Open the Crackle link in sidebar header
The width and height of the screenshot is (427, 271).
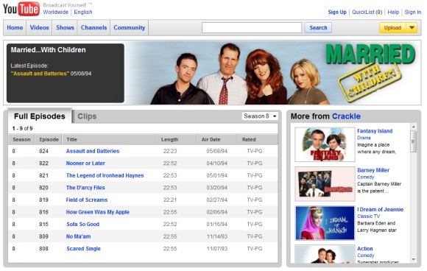click(346, 116)
